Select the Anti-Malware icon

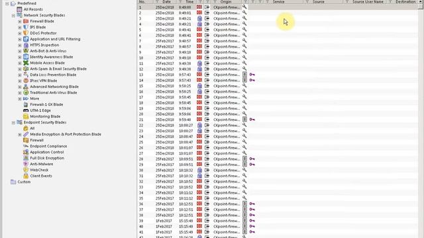26,164
